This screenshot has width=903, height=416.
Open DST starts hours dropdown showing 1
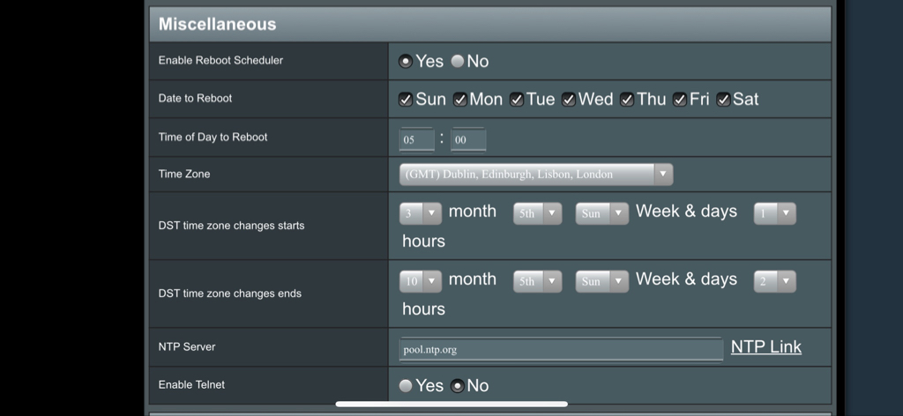[x=775, y=213]
